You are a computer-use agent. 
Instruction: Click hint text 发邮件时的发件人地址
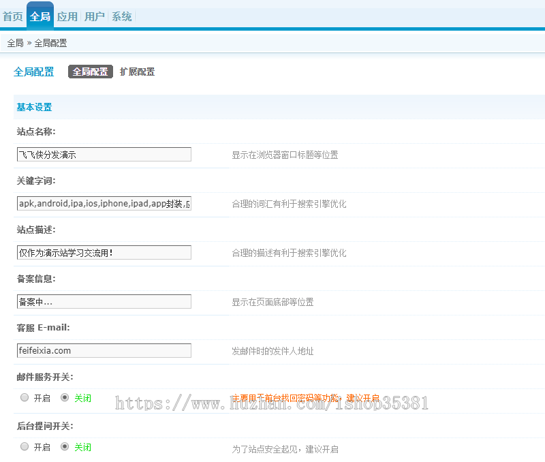[x=273, y=351]
